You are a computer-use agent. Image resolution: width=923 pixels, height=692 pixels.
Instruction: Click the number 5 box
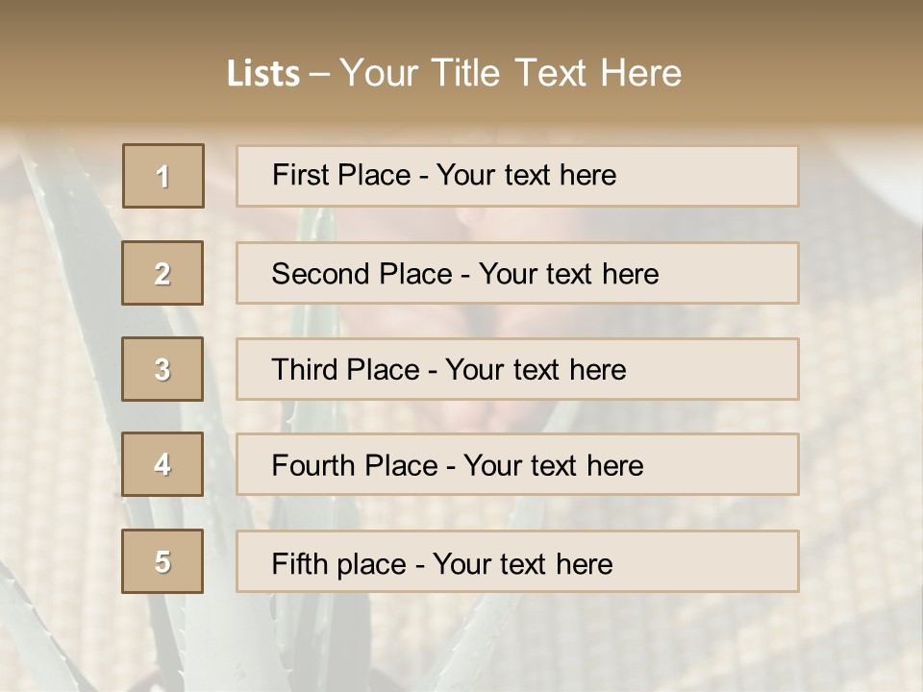tap(162, 561)
